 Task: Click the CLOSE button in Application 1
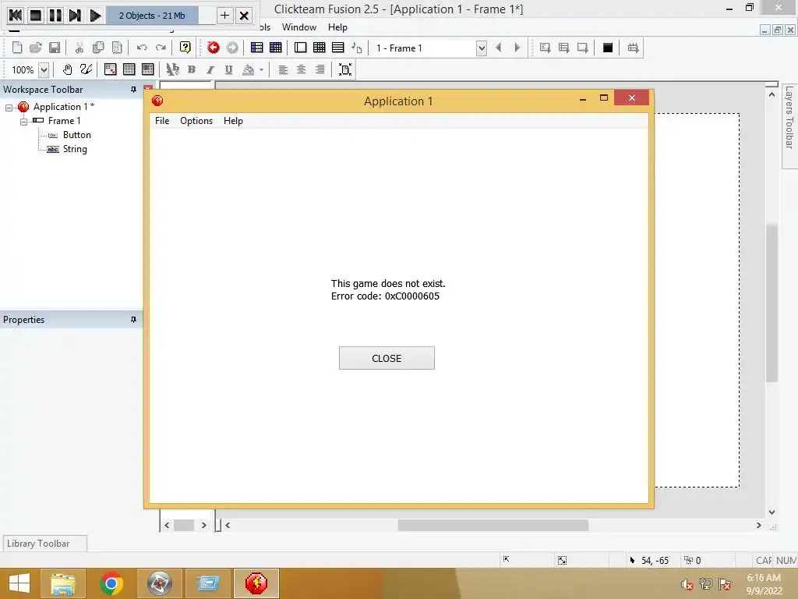click(387, 358)
